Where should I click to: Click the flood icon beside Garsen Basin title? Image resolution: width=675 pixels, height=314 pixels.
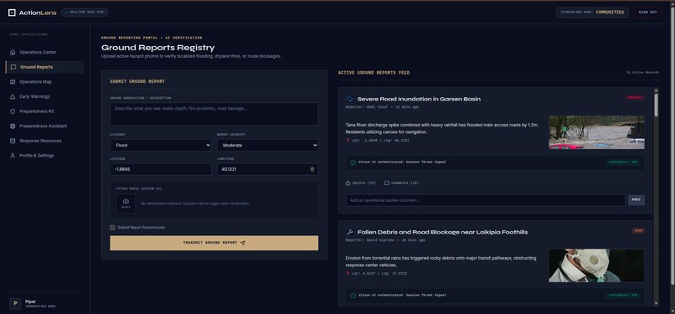point(350,99)
